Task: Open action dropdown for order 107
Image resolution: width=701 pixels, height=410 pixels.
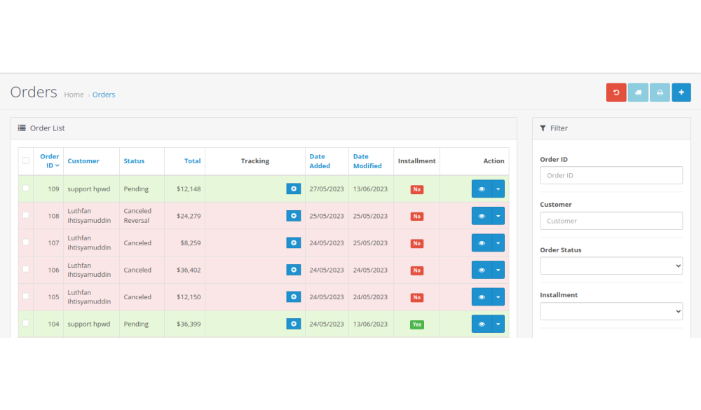Action: [498, 242]
